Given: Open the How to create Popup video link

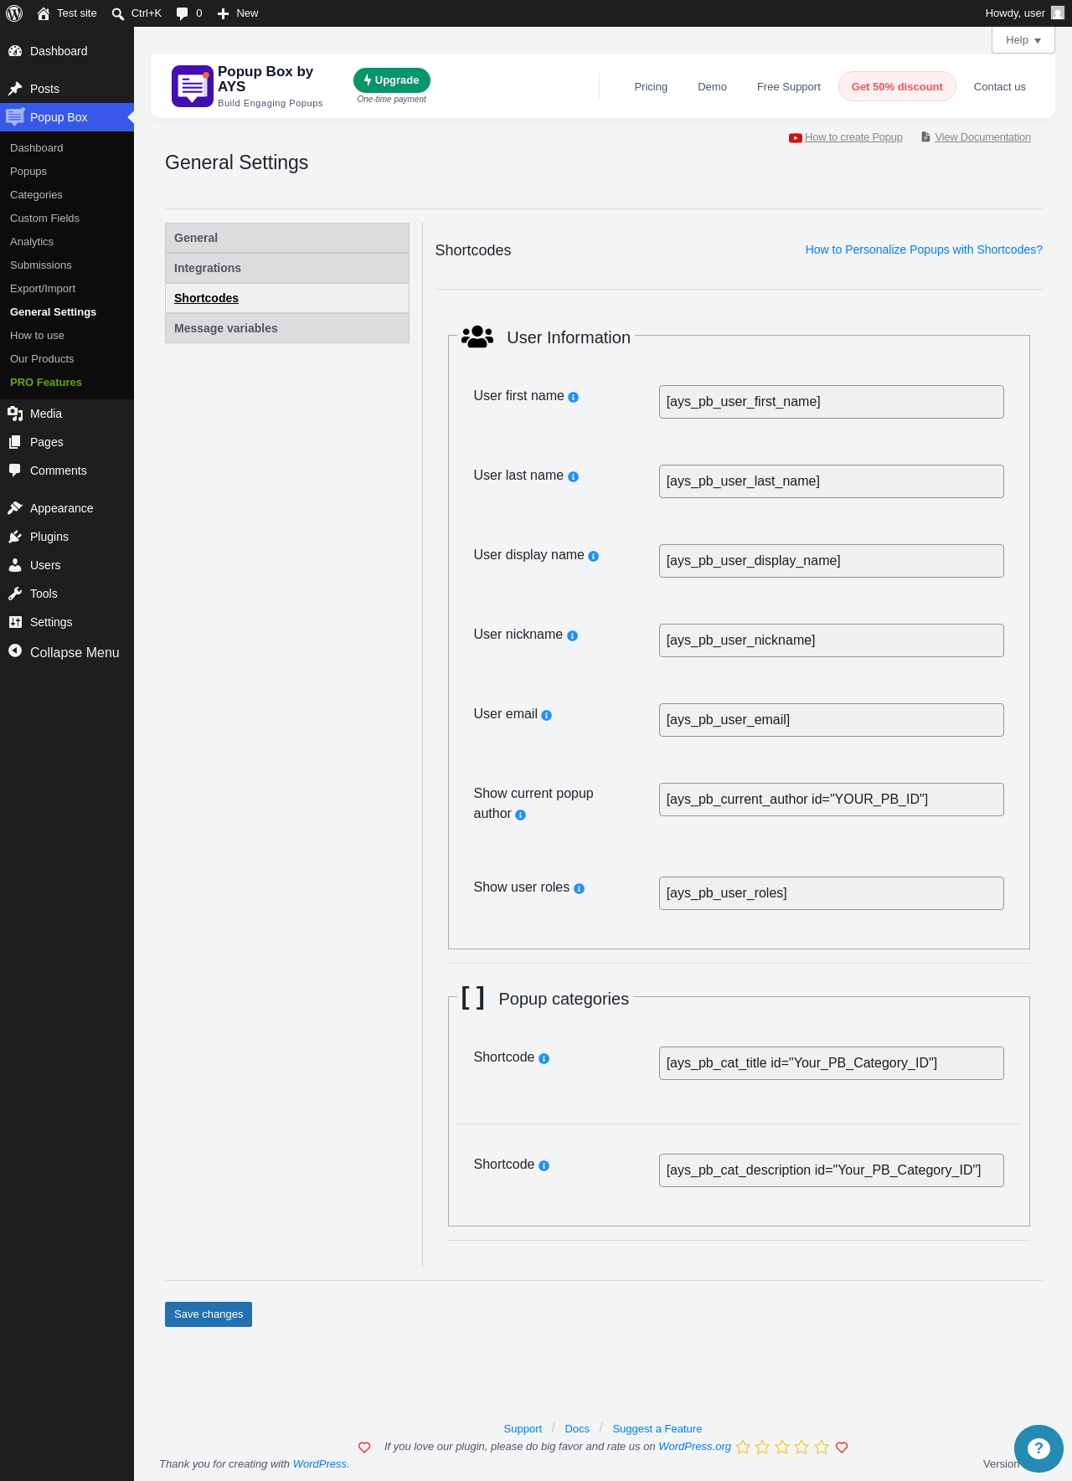Looking at the screenshot, I should [x=846, y=137].
